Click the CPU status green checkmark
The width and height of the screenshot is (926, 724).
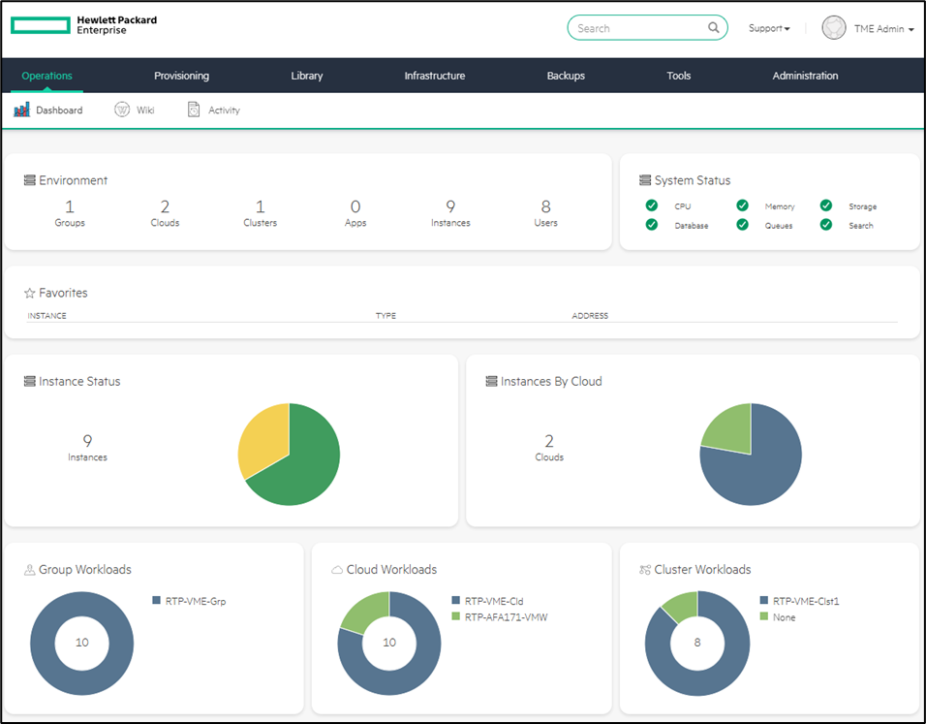tap(652, 205)
